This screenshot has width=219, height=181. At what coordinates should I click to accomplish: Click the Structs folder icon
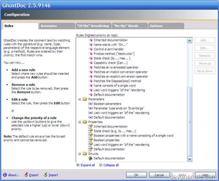[x=85, y=154]
